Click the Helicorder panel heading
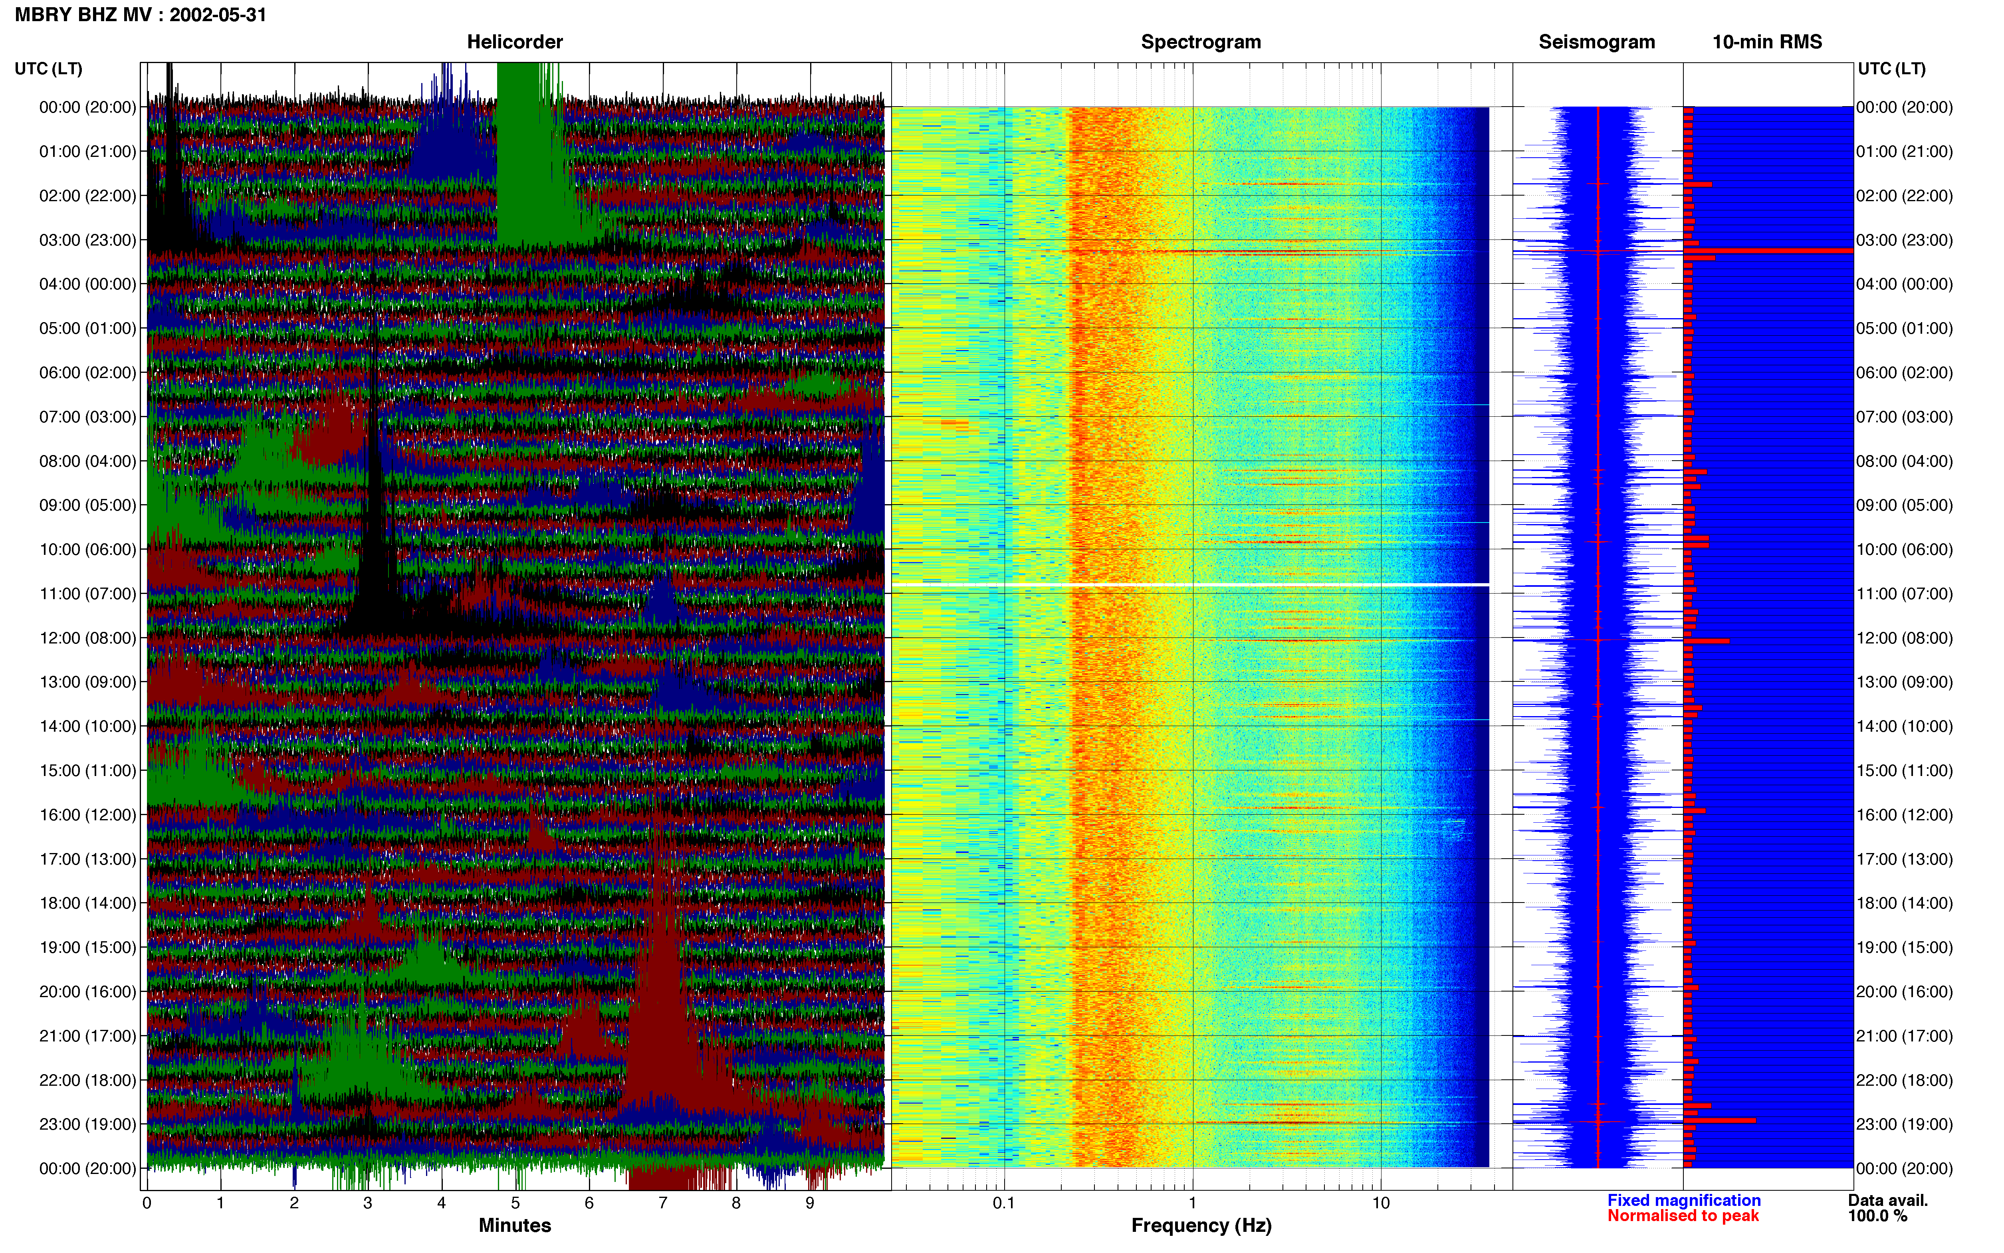The height and width of the screenshot is (1253, 2004). coord(515,42)
